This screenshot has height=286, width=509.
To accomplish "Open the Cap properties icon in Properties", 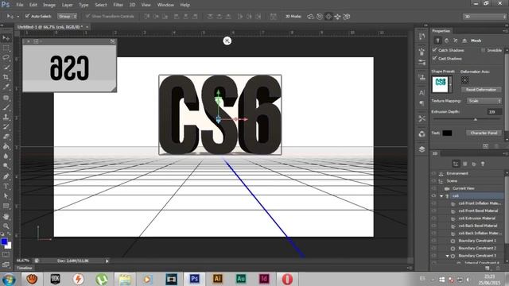I will (x=456, y=41).
